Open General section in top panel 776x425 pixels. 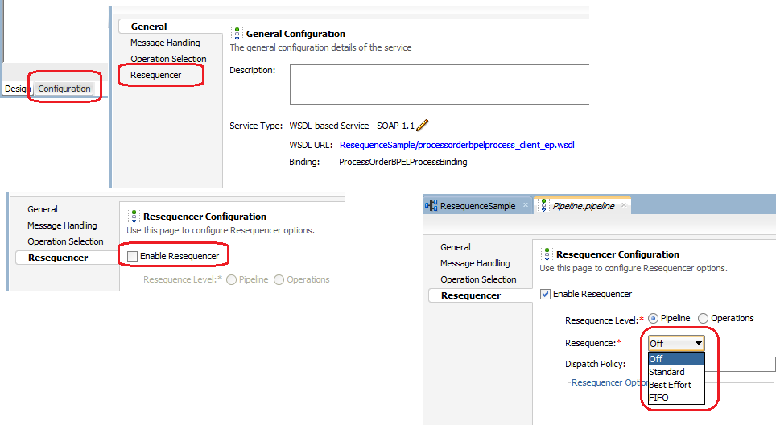coord(149,27)
